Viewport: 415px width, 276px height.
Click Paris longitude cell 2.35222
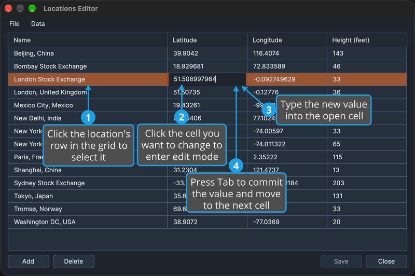pos(287,157)
